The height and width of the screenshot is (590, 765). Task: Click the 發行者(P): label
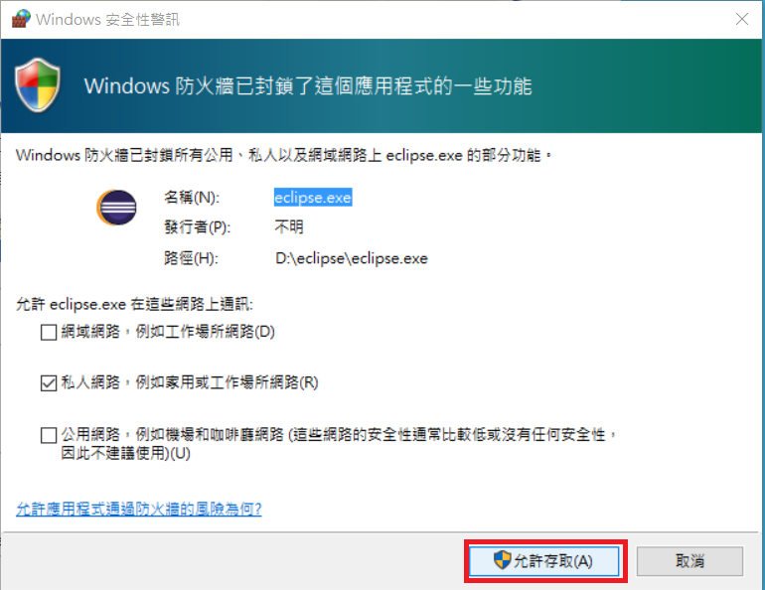[x=197, y=227]
